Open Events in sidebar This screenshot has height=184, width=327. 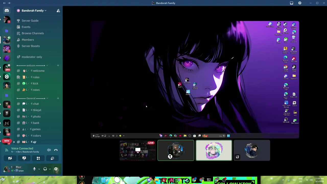pyautogui.click(x=37, y=27)
